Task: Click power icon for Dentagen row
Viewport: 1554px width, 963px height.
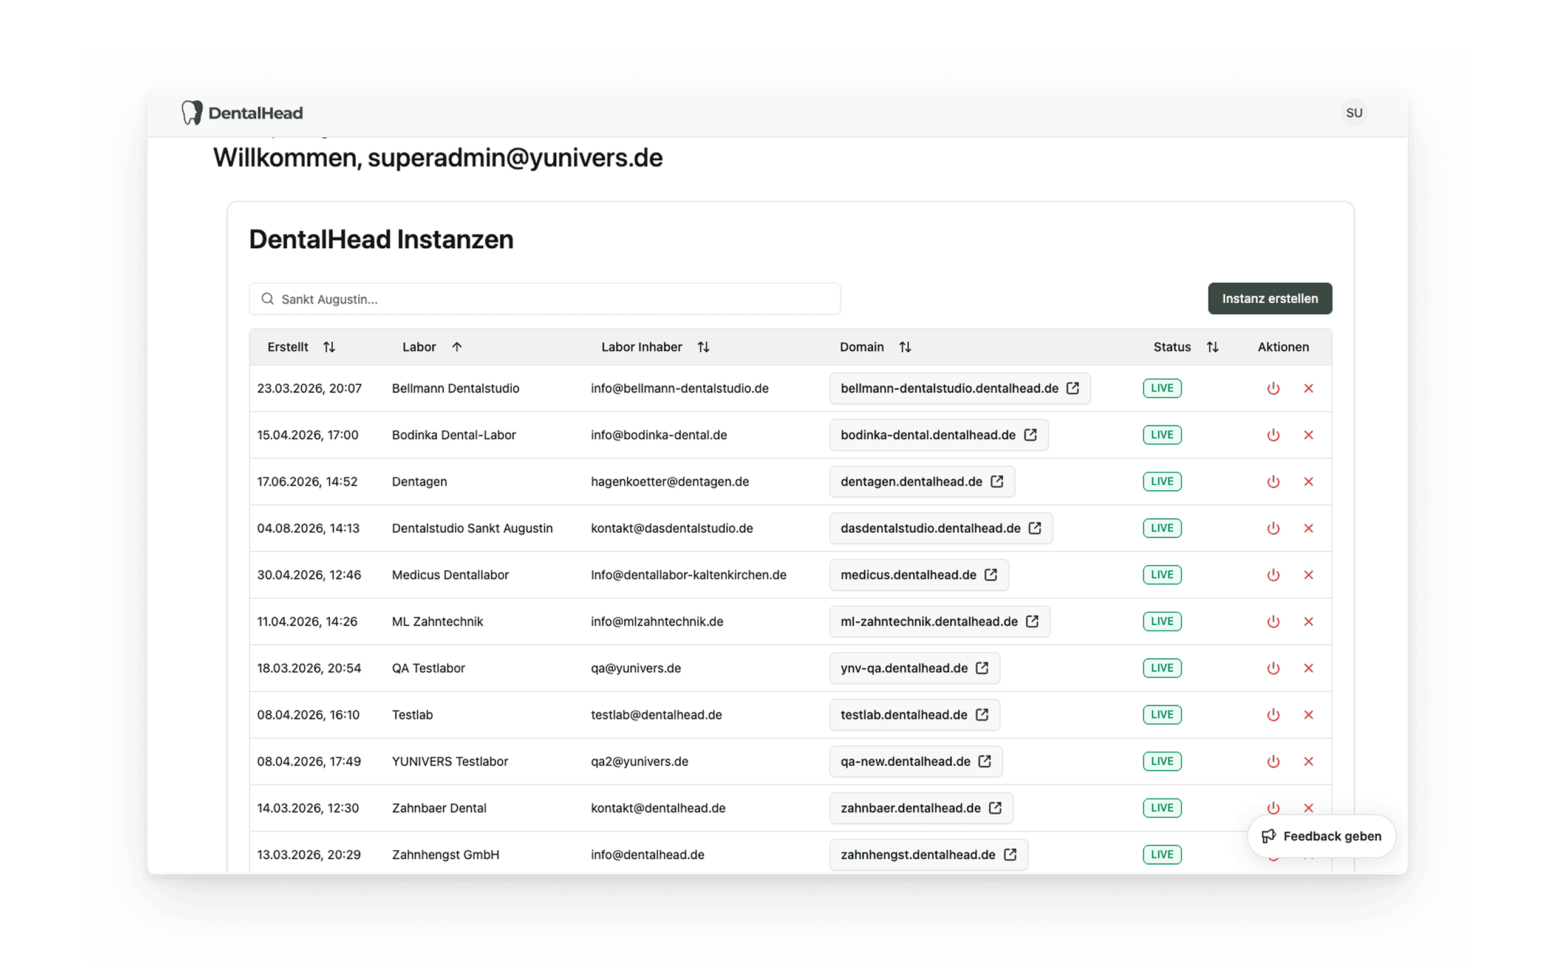Action: (x=1272, y=481)
